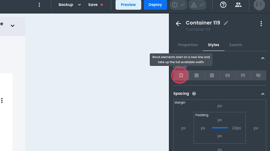Image resolution: width=270 pixels, height=151 pixels.
Task: Select the Inline display option
Action: [x=243, y=75]
